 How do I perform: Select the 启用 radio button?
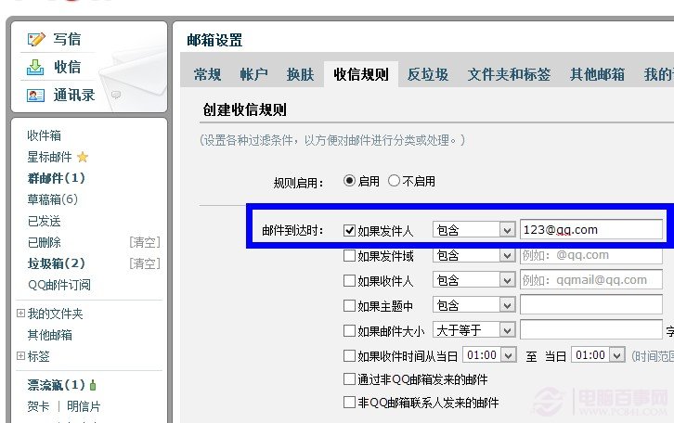pyautogui.click(x=349, y=181)
